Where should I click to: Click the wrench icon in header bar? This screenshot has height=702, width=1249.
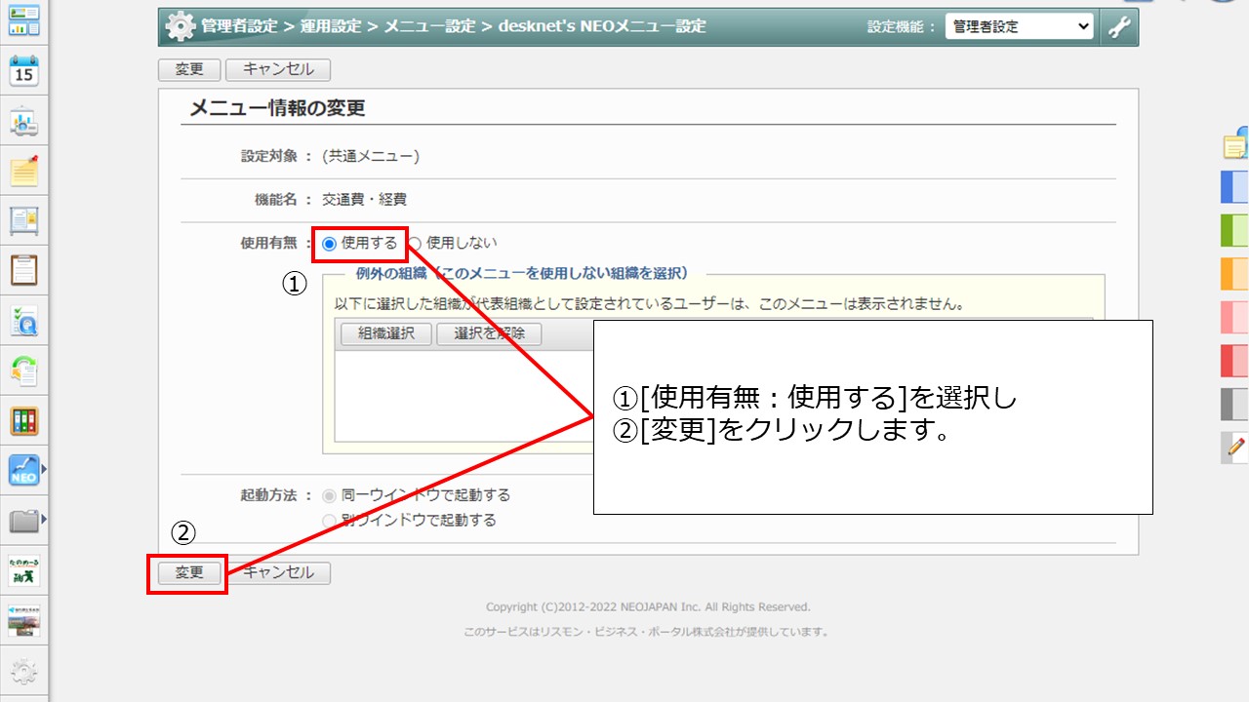click(1119, 27)
